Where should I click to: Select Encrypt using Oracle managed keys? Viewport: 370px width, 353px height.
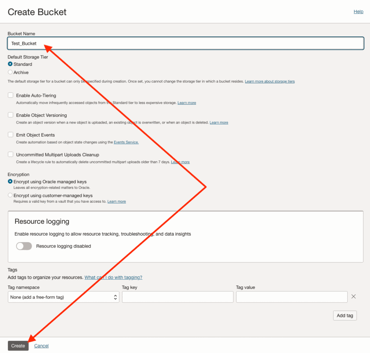click(10, 182)
